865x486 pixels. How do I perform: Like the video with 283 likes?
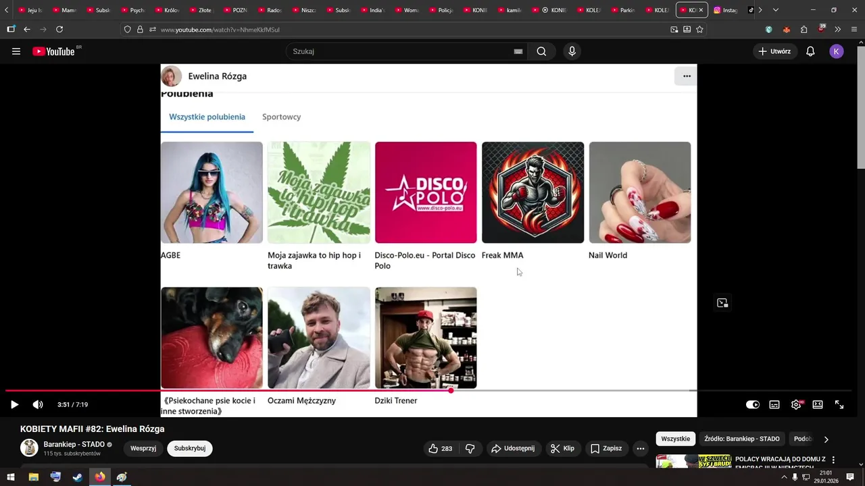pyautogui.click(x=440, y=448)
